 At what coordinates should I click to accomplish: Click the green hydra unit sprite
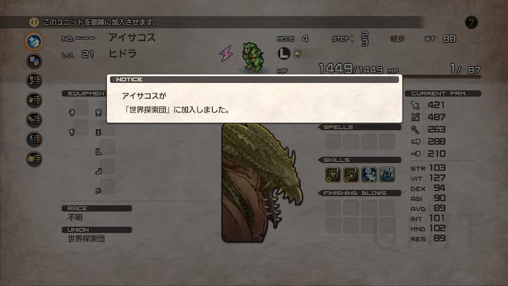click(x=253, y=57)
